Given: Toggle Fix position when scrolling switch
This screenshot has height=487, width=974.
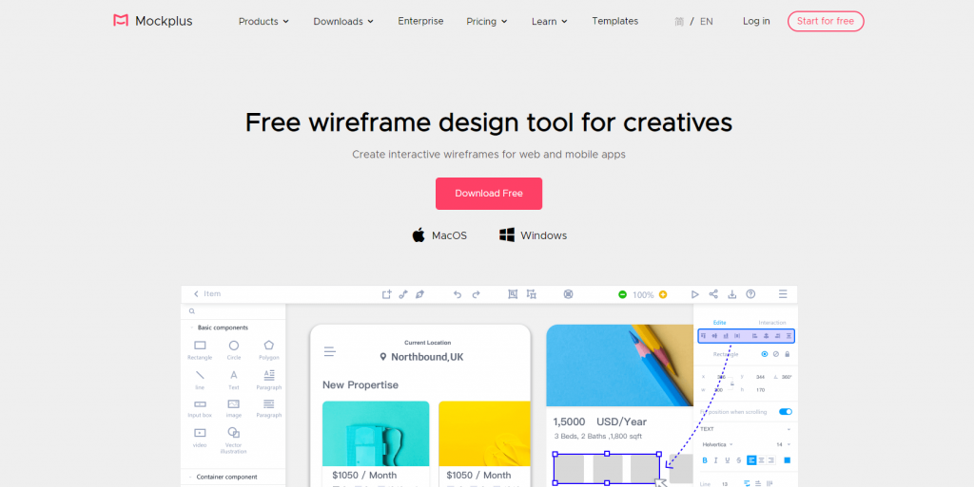Looking at the screenshot, I should (x=785, y=411).
